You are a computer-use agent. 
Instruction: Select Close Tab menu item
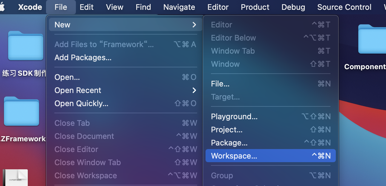[x=125, y=123]
